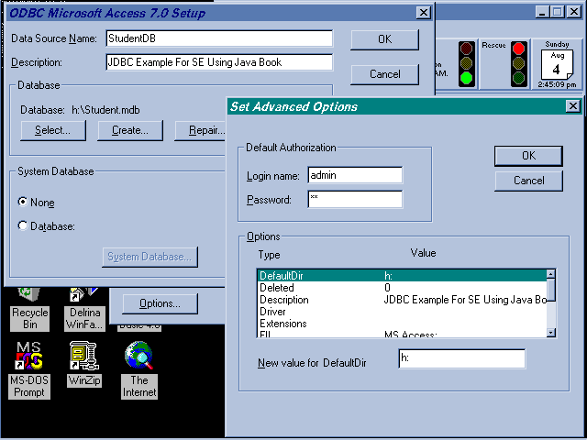Click the Password input field
Image resolution: width=587 pixels, height=440 pixels.
click(355, 199)
